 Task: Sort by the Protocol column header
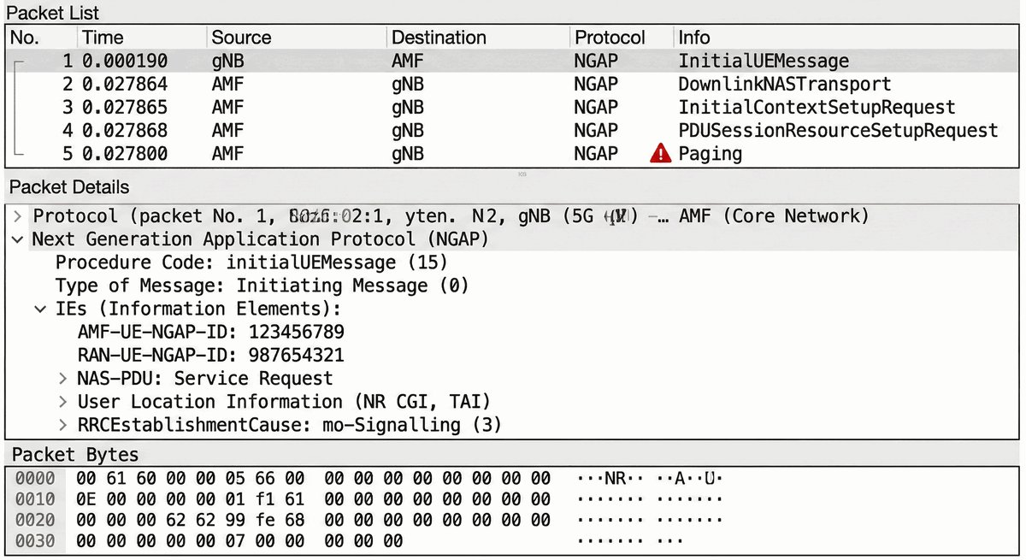[610, 38]
